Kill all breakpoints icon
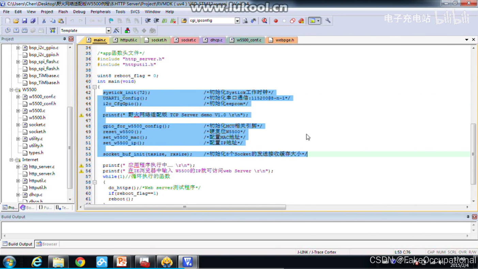The width and height of the screenshot is (478, 269). click(x=301, y=21)
